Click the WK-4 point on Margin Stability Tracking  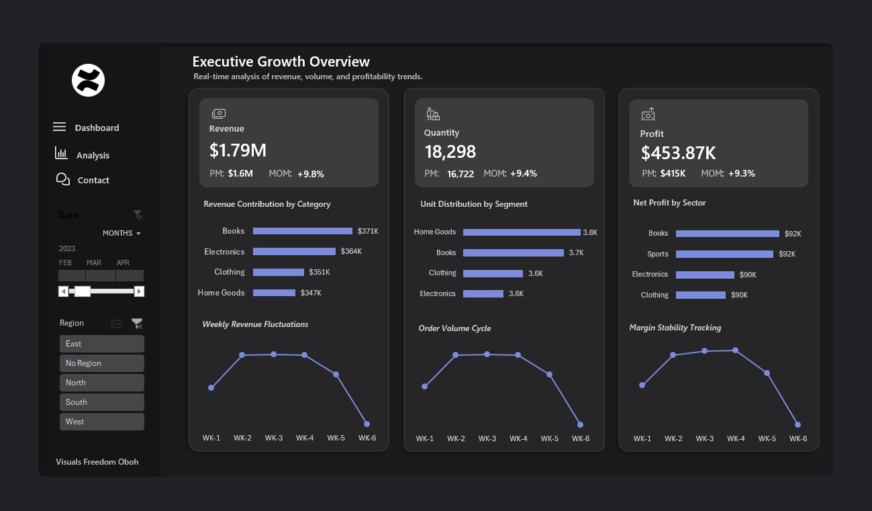(x=736, y=350)
